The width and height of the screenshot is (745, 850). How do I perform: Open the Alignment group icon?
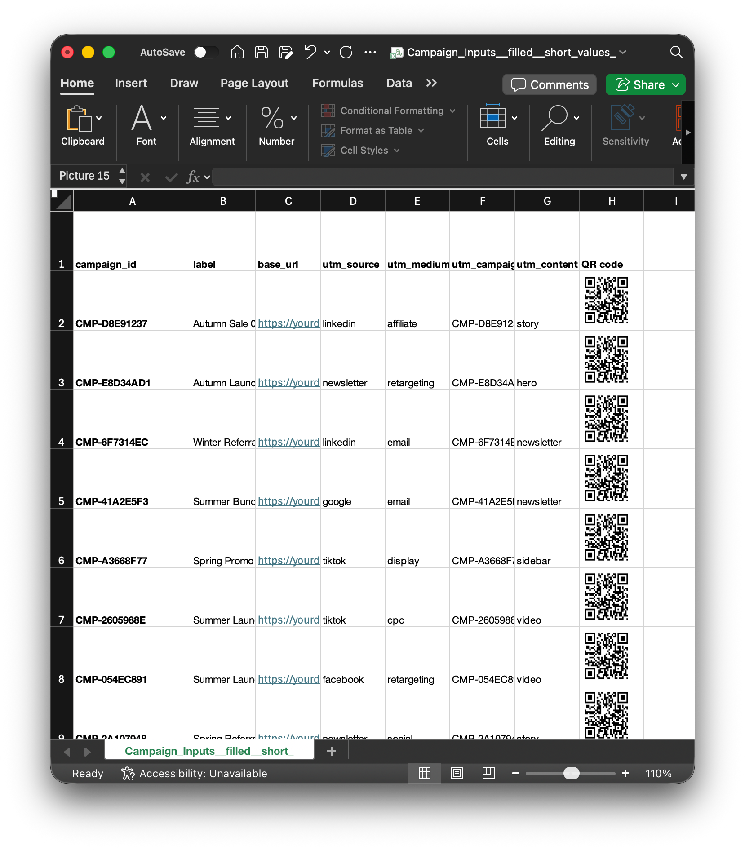[207, 118]
